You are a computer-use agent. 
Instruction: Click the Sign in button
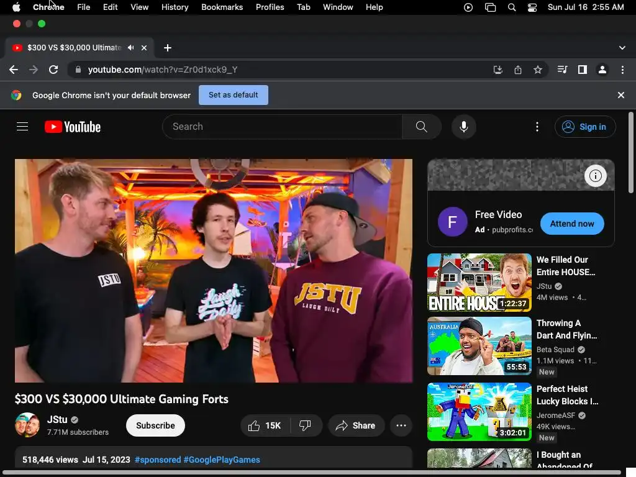(585, 127)
